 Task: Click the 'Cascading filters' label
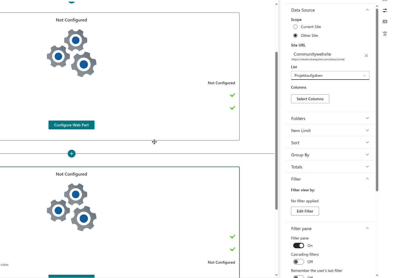point(305,254)
